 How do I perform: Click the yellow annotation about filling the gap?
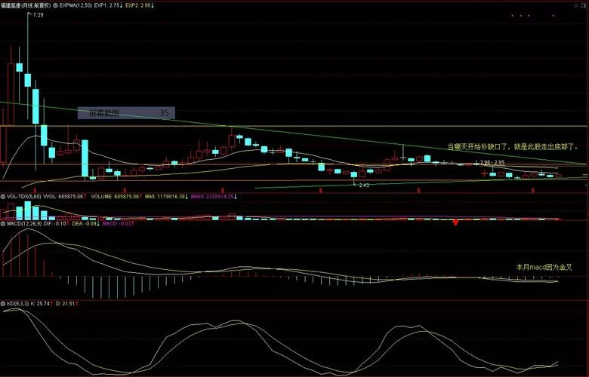(x=513, y=147)
